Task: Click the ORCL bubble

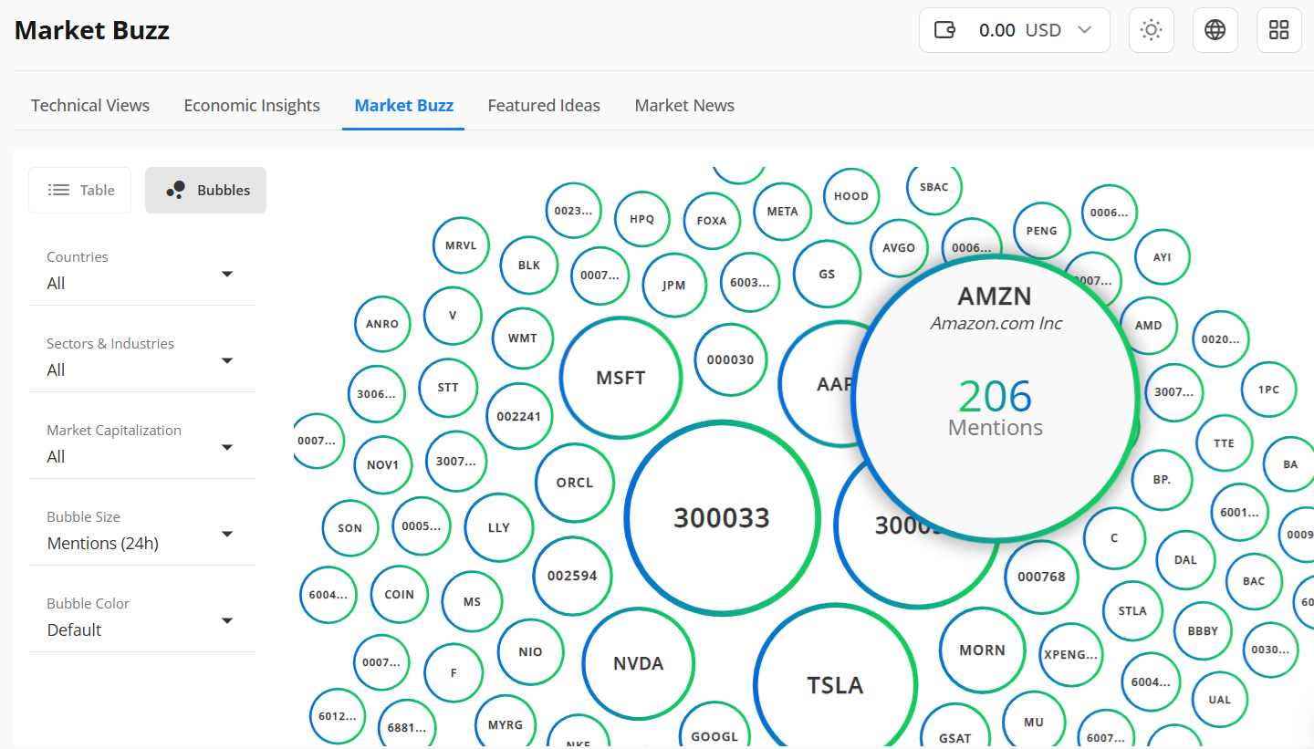Action: tap(574, 483)
